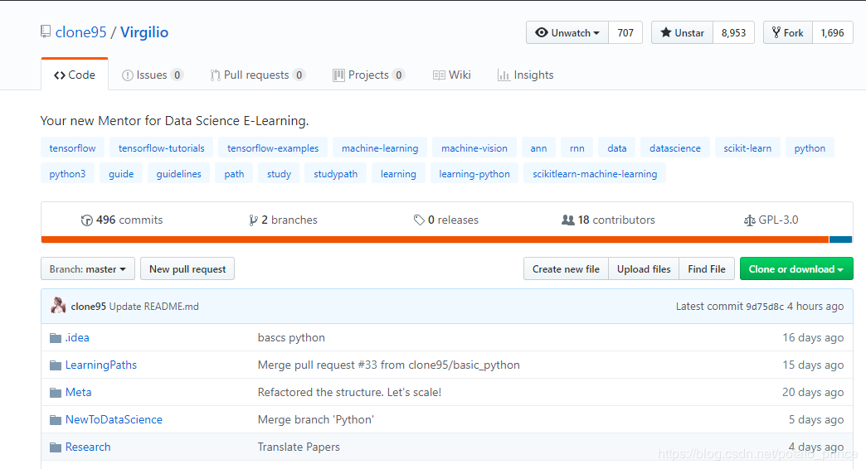Viewport: 866px width, 469px height.
Task: Open the Research folder
Action: tap(88, 447)
